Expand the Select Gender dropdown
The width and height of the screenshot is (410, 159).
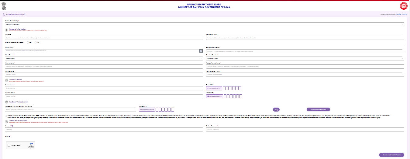click(104, 58)
